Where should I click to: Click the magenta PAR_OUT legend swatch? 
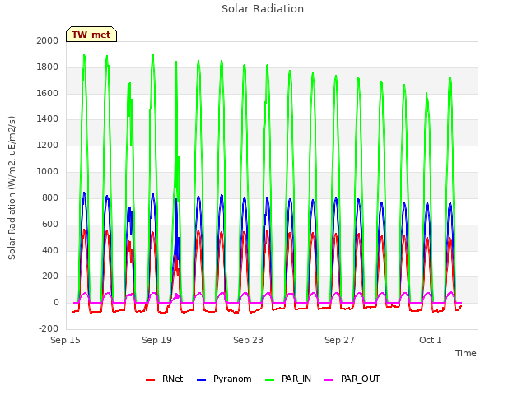pyautogui.click(x=329, y=380)
